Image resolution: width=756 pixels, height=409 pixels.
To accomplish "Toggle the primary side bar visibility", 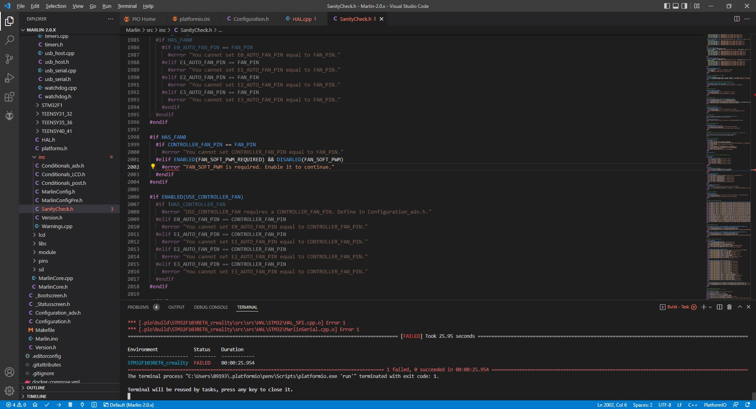I will click(x=667, y=6).
